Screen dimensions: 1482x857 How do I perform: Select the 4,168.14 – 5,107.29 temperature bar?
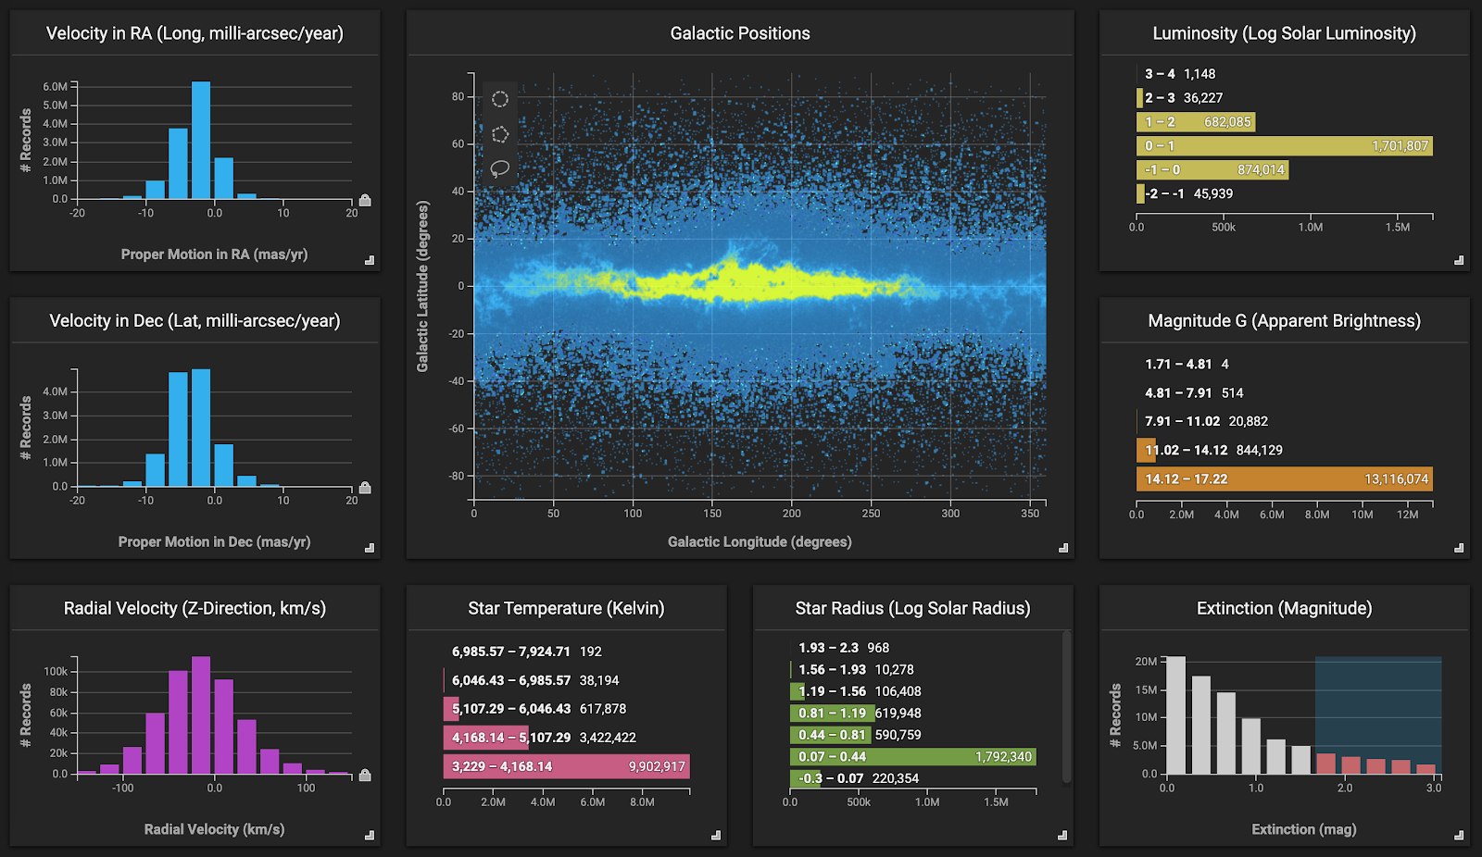coord(486,738)
